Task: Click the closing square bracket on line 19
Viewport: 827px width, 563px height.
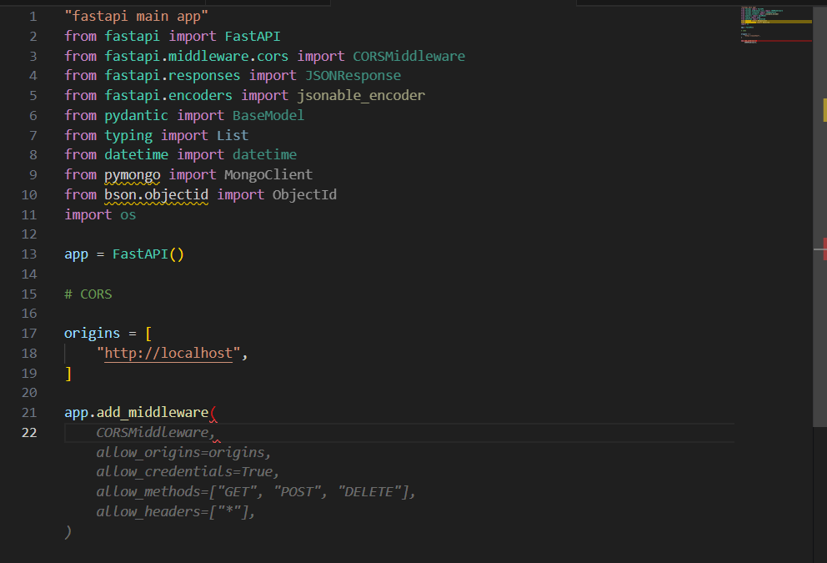Action: tap(68, 374)
